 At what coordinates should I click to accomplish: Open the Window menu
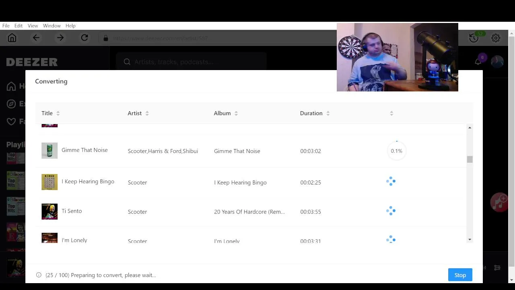(52, 26)
